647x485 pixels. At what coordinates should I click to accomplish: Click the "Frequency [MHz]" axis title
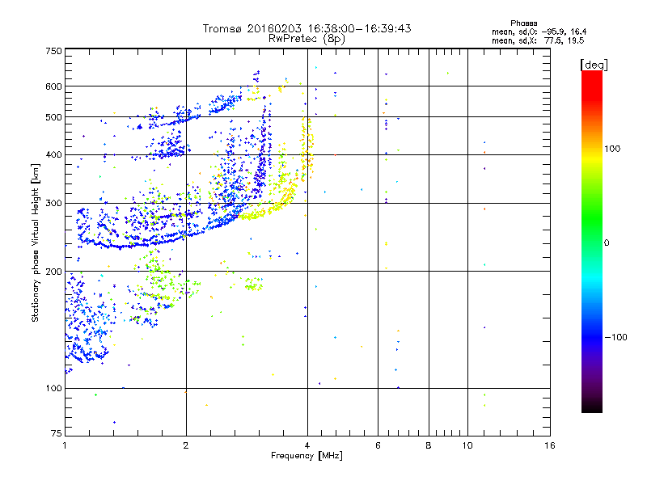coord(307,456)
